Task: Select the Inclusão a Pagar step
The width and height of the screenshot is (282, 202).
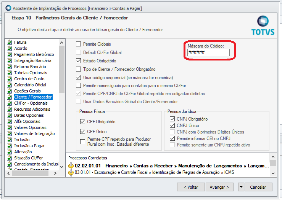Action: (x=29, y=146)
